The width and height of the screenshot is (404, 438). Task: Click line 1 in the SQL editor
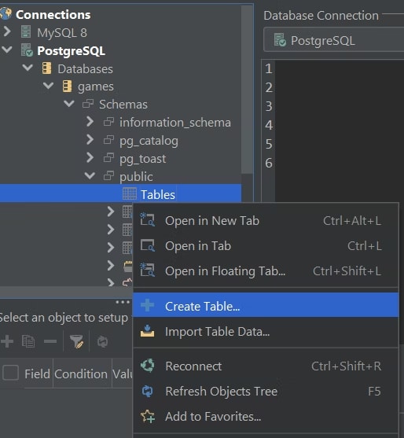tap(340, 68)
